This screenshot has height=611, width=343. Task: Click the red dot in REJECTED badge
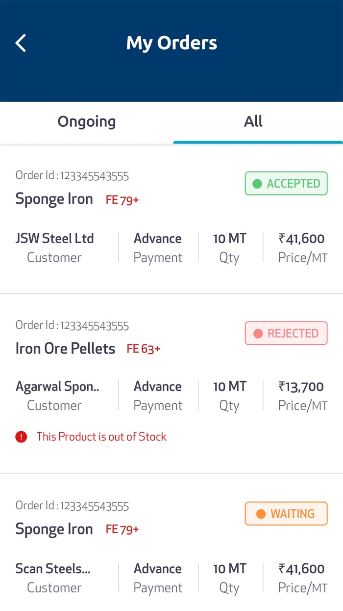(258, 333)
